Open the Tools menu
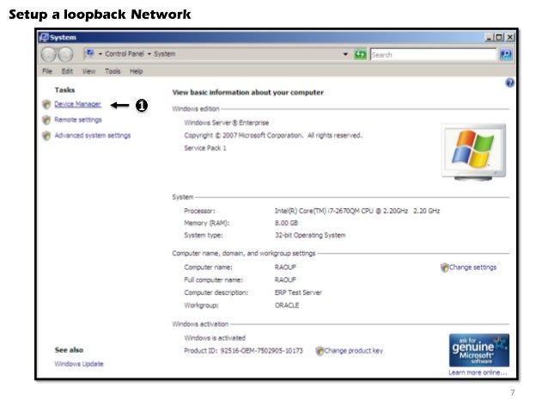Screen dimensions: 548x412 pos(113,71)
